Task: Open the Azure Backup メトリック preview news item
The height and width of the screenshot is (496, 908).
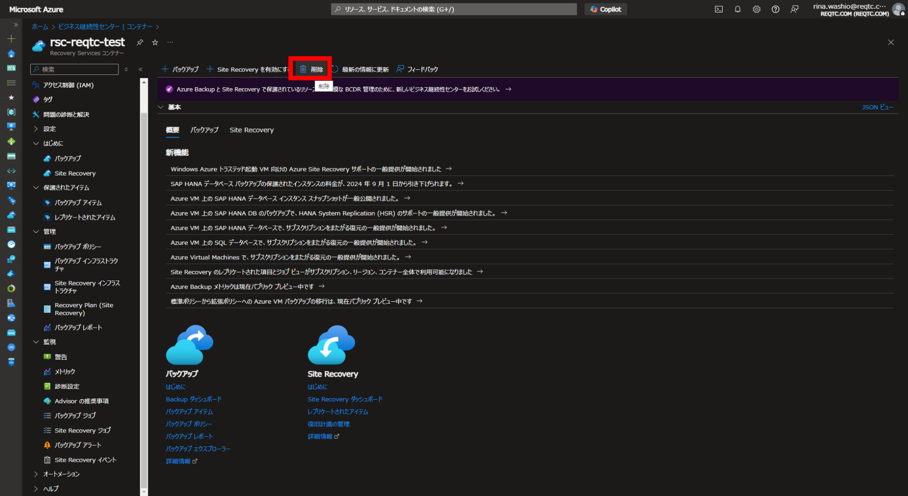Action: (x=248, y=287)
